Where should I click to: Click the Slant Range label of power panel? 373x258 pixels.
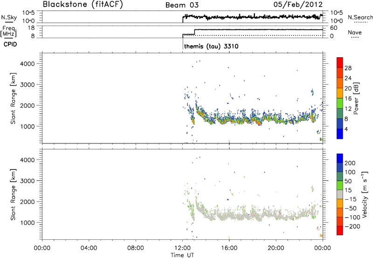(x=13, y=98)
